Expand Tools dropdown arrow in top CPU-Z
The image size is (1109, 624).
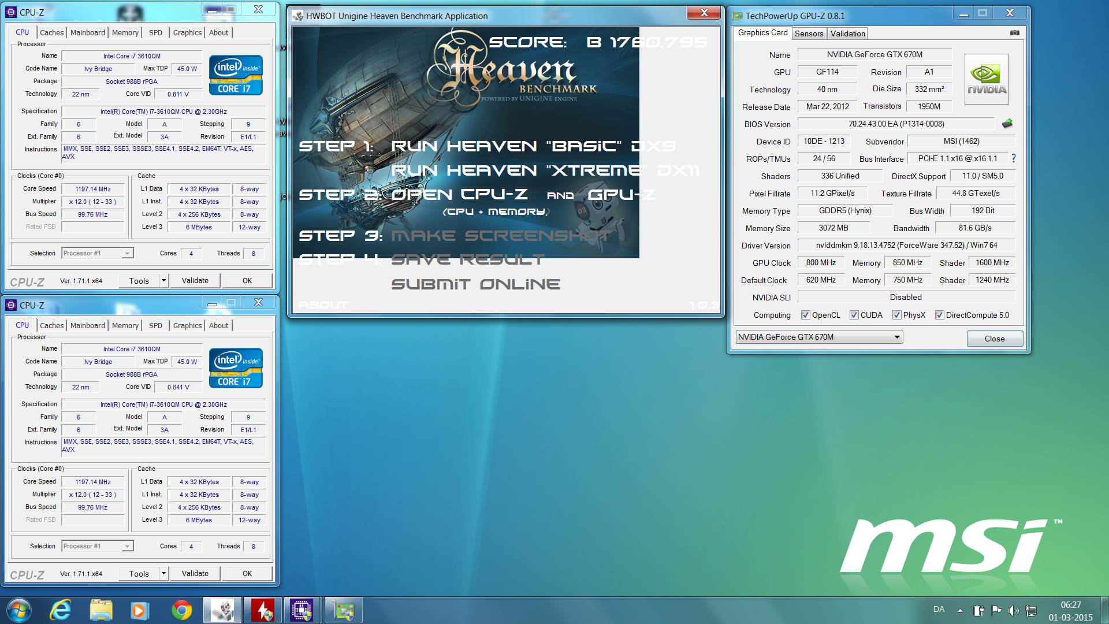pyautogui.click(x=163, y=281)
